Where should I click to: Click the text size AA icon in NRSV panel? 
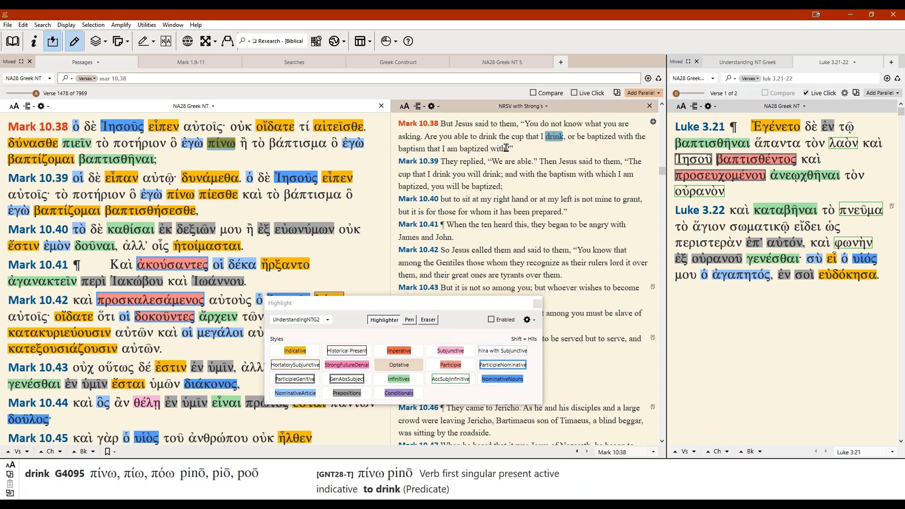point(404,106)
